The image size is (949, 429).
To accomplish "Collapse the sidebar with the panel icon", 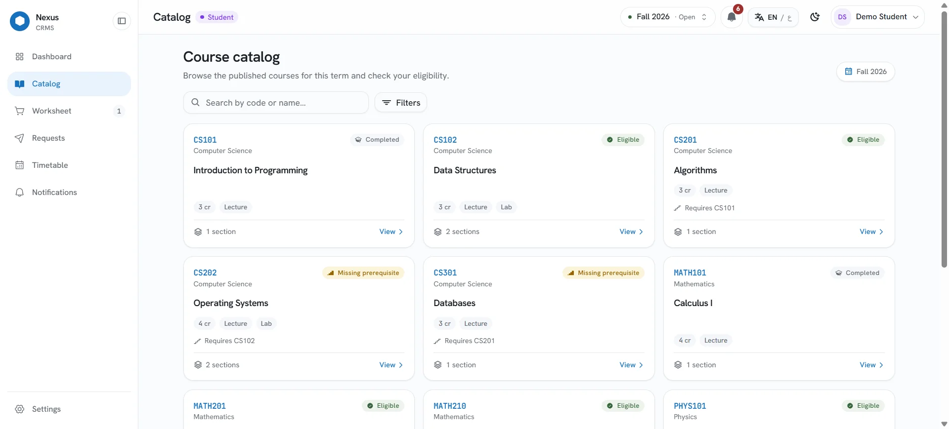I will point(122,21).
